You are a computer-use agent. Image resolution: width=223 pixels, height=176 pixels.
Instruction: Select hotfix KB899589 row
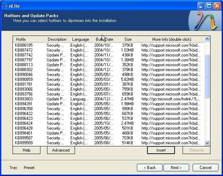(x=108, y=143)
